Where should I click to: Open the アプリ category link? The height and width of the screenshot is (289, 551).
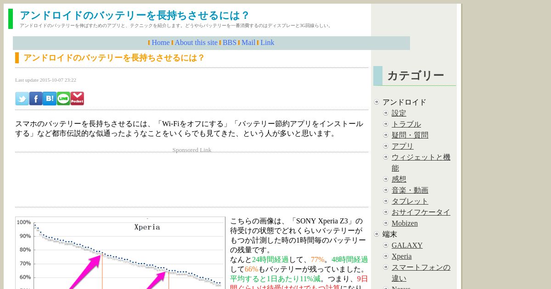click(403, 146)
